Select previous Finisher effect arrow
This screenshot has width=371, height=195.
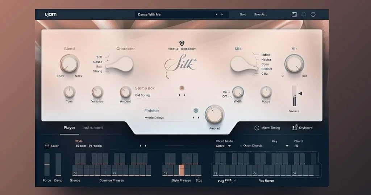(x=193, y=117)
